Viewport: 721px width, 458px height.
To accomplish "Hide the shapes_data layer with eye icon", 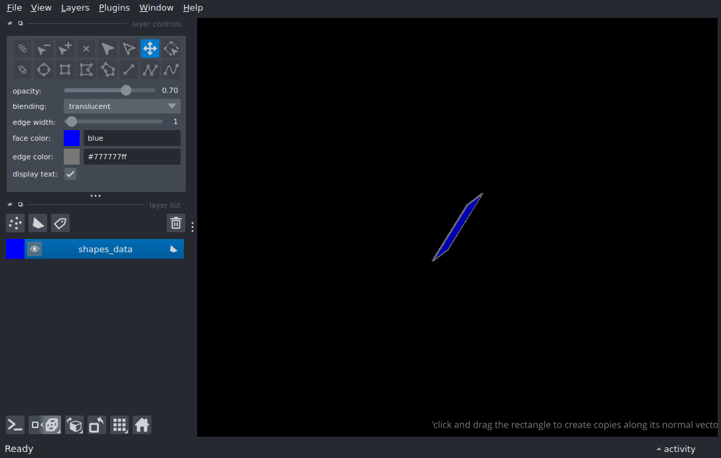I will 35,249.
